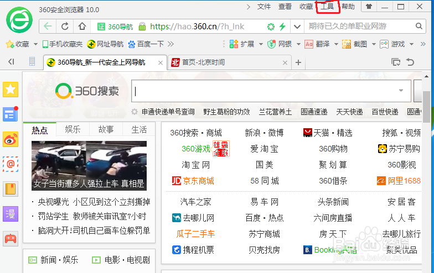The width and height of the screenshot is (434, 273).
Task: Go to home page icon
Action: [82, 27]
